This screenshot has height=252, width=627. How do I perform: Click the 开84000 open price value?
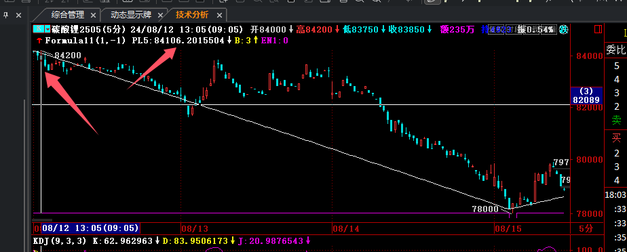pyautogui.click(x=268, y=29)
